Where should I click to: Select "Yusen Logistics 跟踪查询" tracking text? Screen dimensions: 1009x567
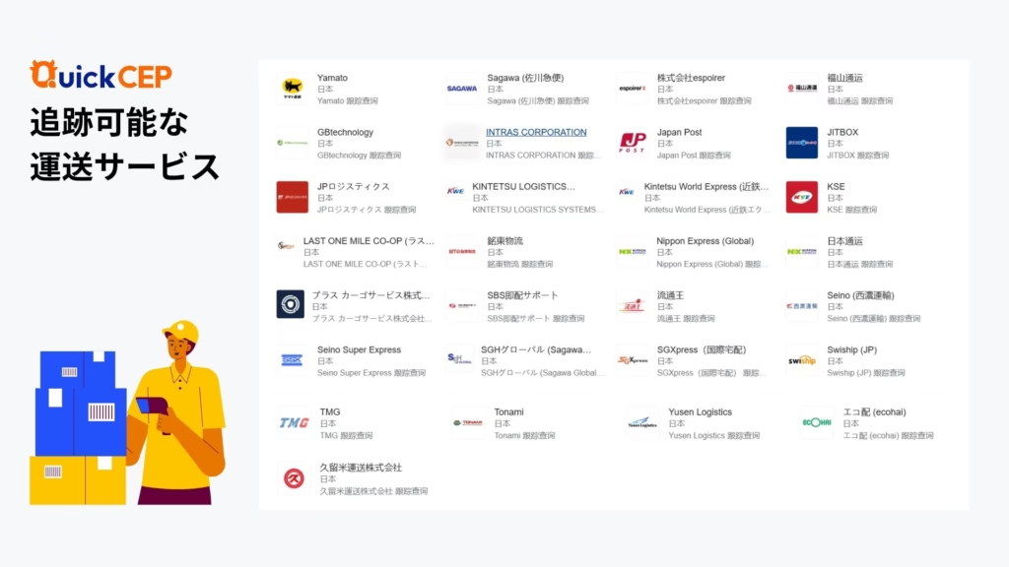click(x=713, y=435)
